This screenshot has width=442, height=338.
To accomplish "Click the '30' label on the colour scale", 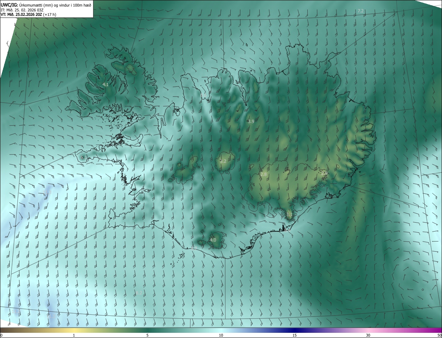I will tap(368, 335).
